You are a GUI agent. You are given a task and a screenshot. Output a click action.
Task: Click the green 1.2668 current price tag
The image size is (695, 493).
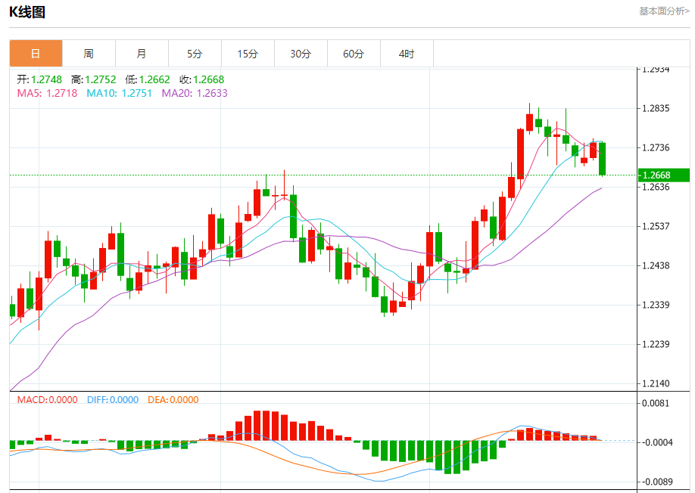point(663,175)
